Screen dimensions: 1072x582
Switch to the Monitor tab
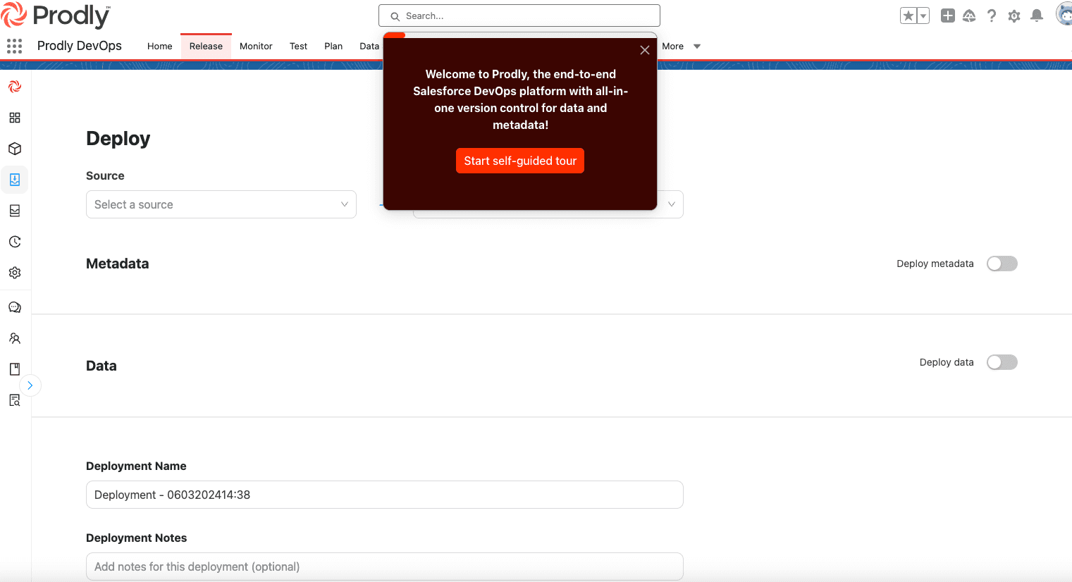pos(256,47)
